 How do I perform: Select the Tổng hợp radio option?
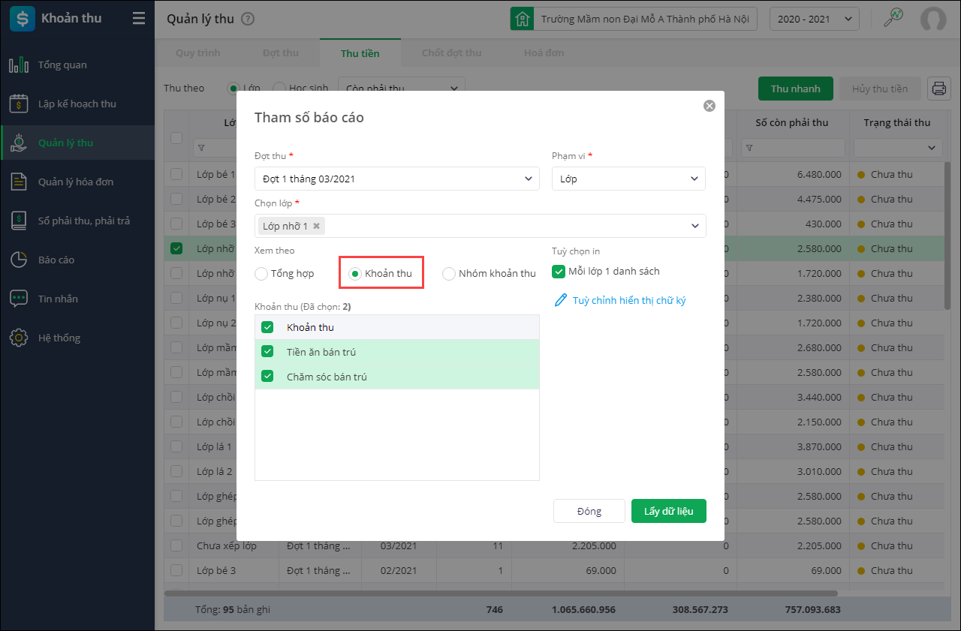(x=261, y=274)
